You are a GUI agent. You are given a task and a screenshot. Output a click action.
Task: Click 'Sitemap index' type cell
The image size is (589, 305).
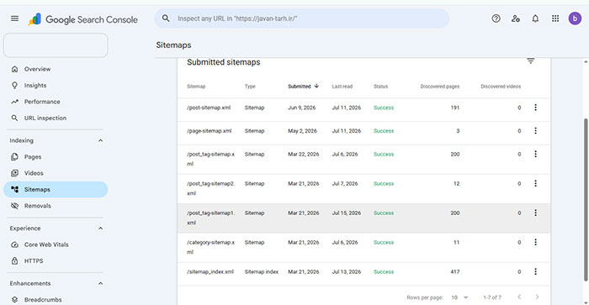(x=262, y=271)
